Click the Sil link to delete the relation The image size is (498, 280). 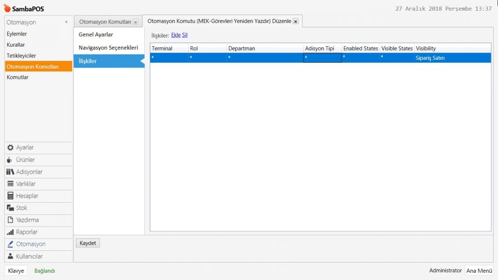pyautogui.click(x=185, y=35)
